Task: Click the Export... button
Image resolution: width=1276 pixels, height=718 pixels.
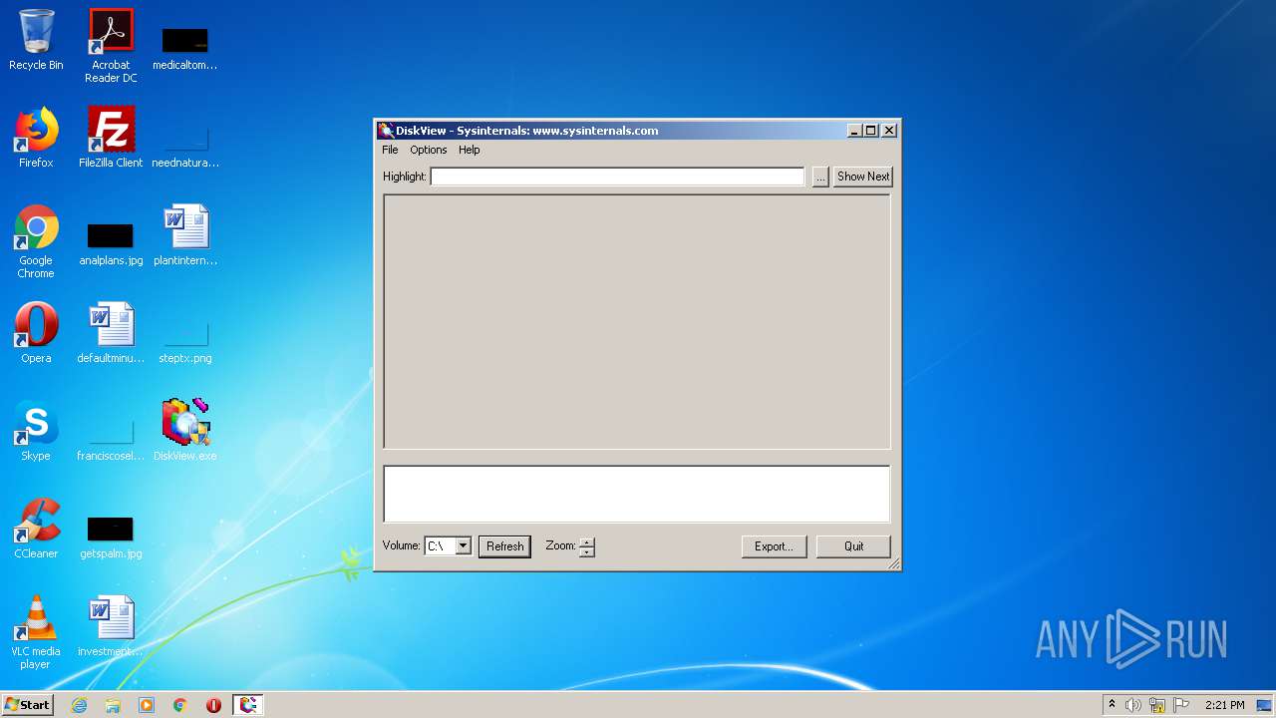Action: [774, 546]
